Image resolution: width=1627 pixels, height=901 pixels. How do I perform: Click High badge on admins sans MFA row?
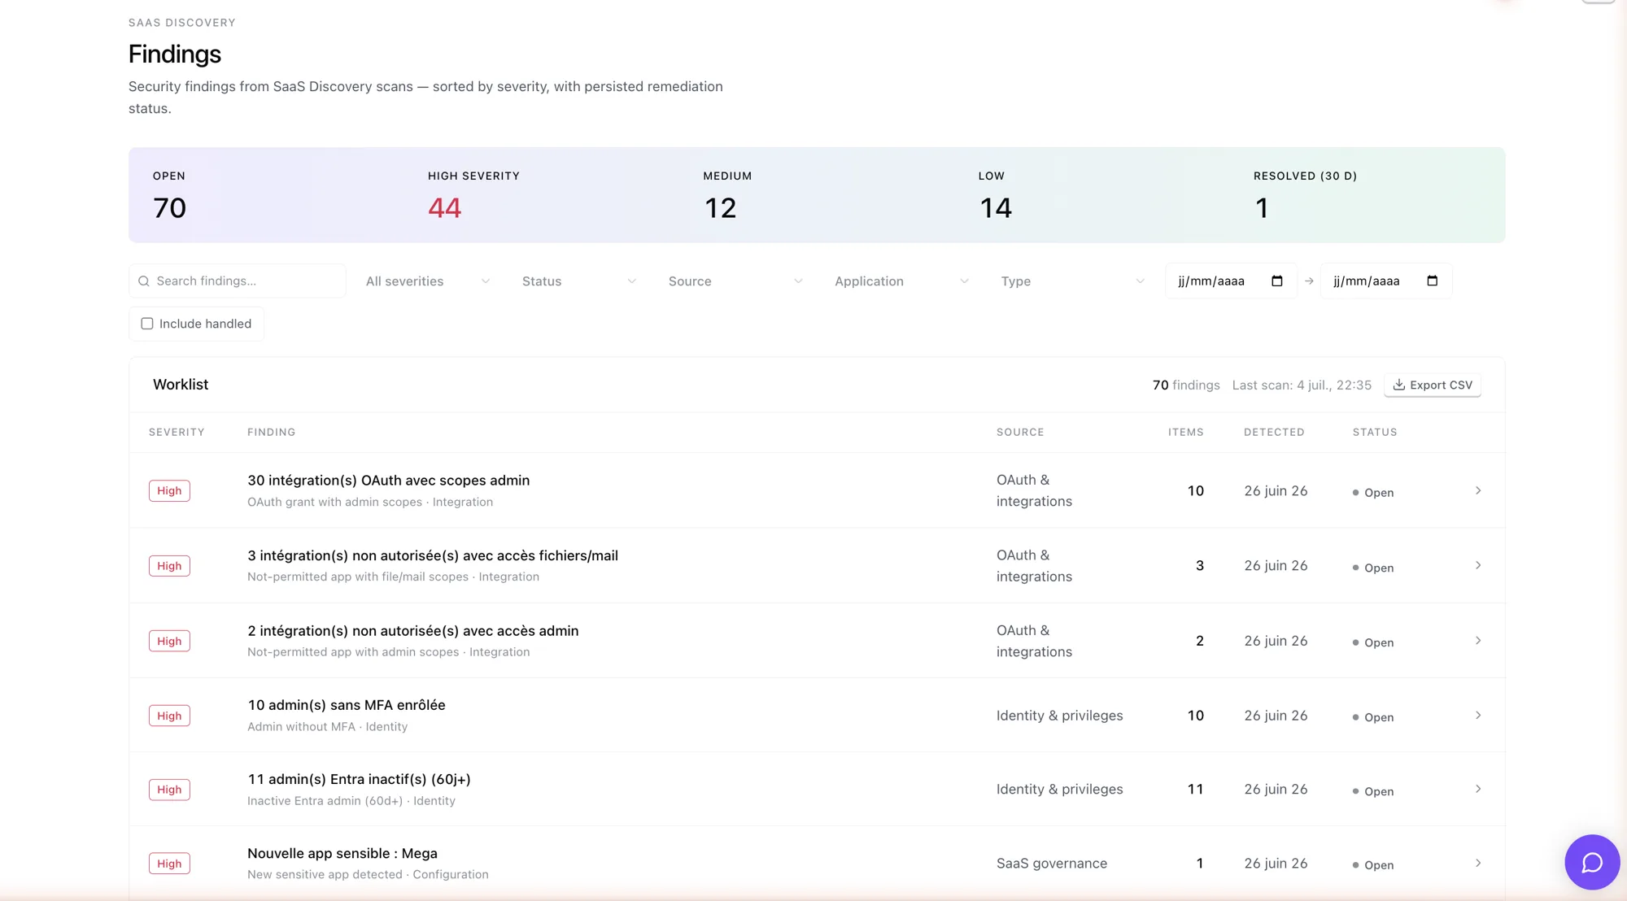tap(169, 716)
